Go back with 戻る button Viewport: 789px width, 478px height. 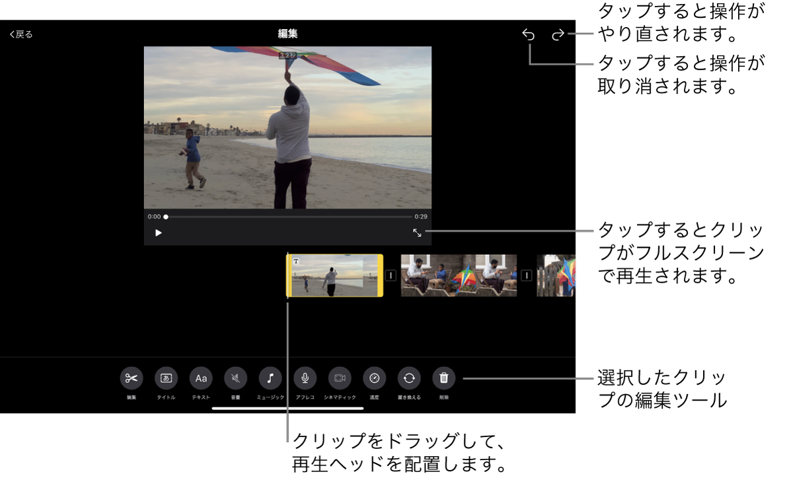tap(21, 34)
